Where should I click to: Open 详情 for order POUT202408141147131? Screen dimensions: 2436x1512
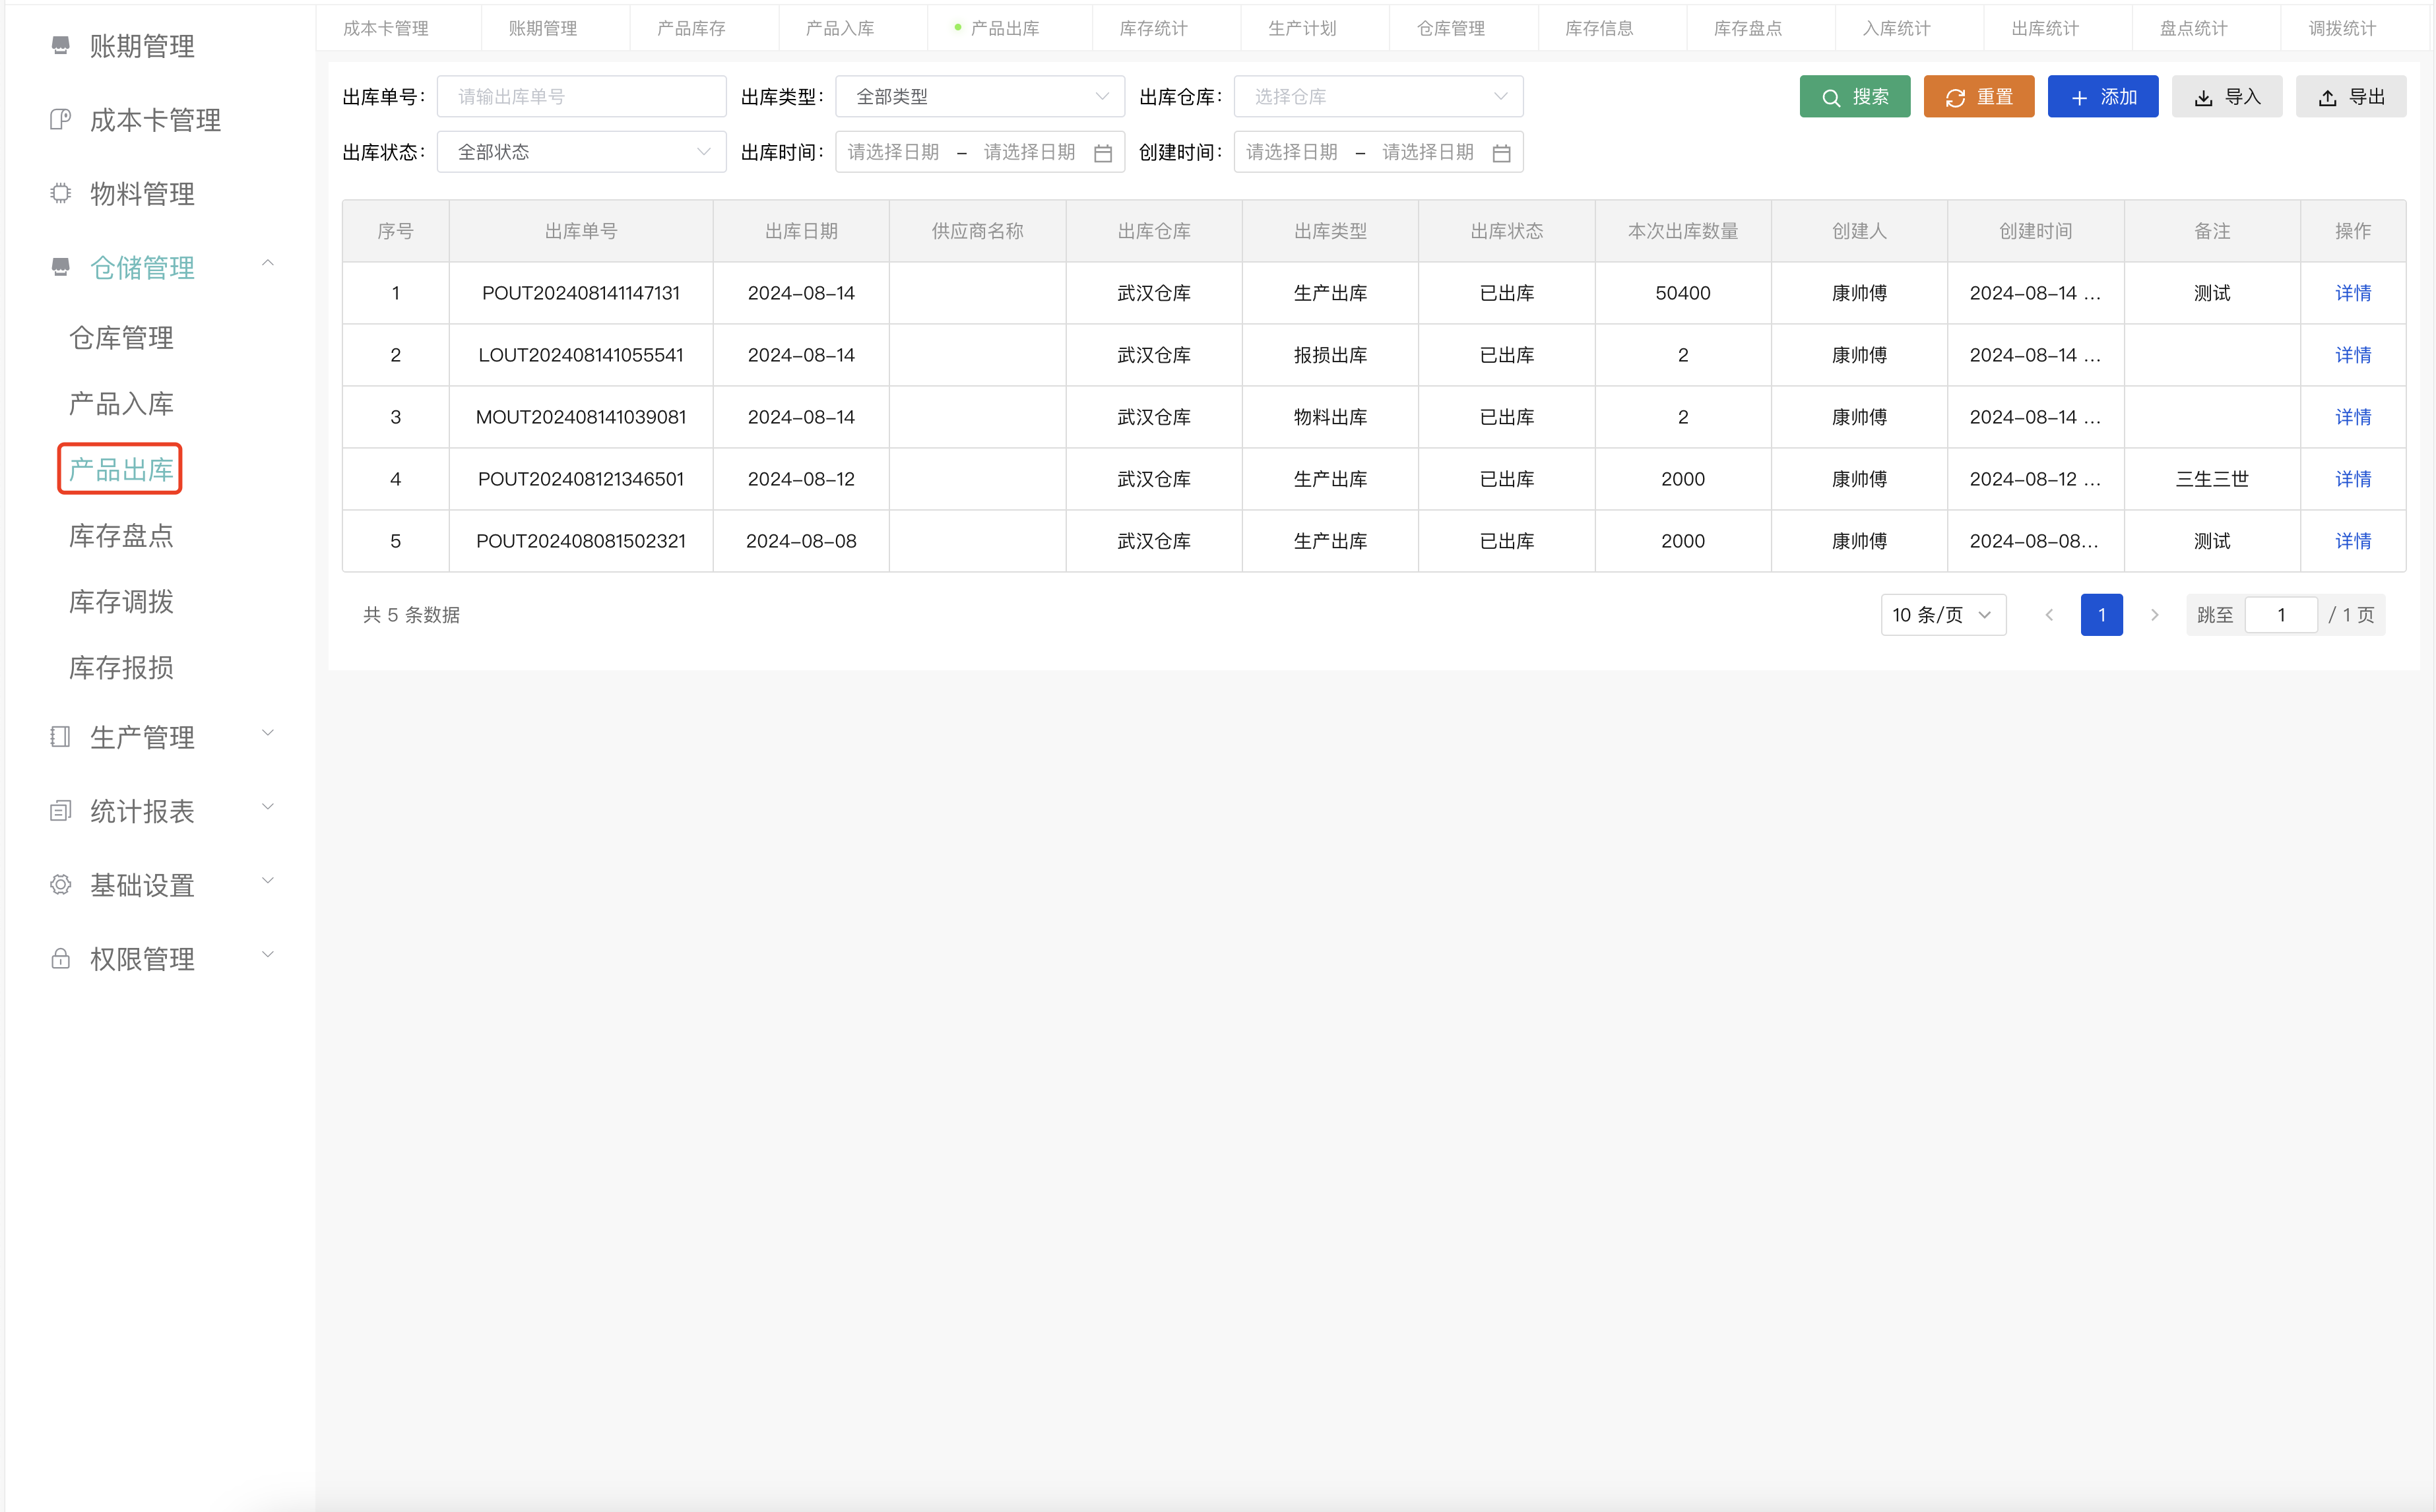[x=2352, y=293]
